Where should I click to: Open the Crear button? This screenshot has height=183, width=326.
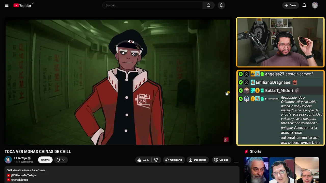coord(290,5)
